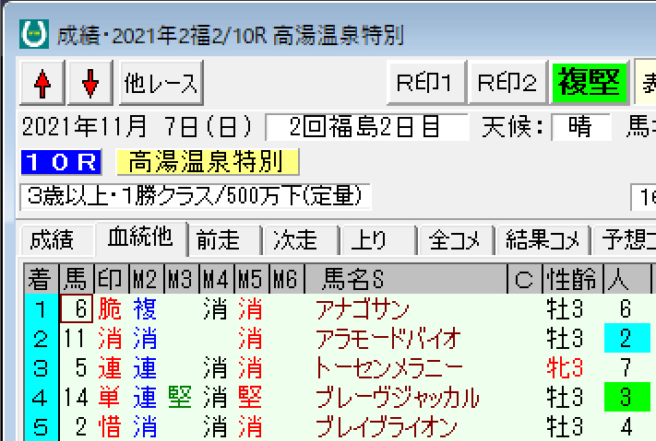Click the weather field showing 晴
The width and height of the screenshot is (656, 441).
tap(581, 127)
